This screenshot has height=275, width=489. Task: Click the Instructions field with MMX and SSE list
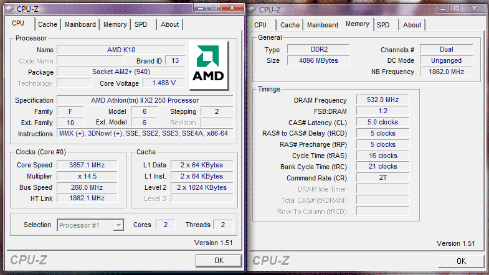tap(145, 134)
